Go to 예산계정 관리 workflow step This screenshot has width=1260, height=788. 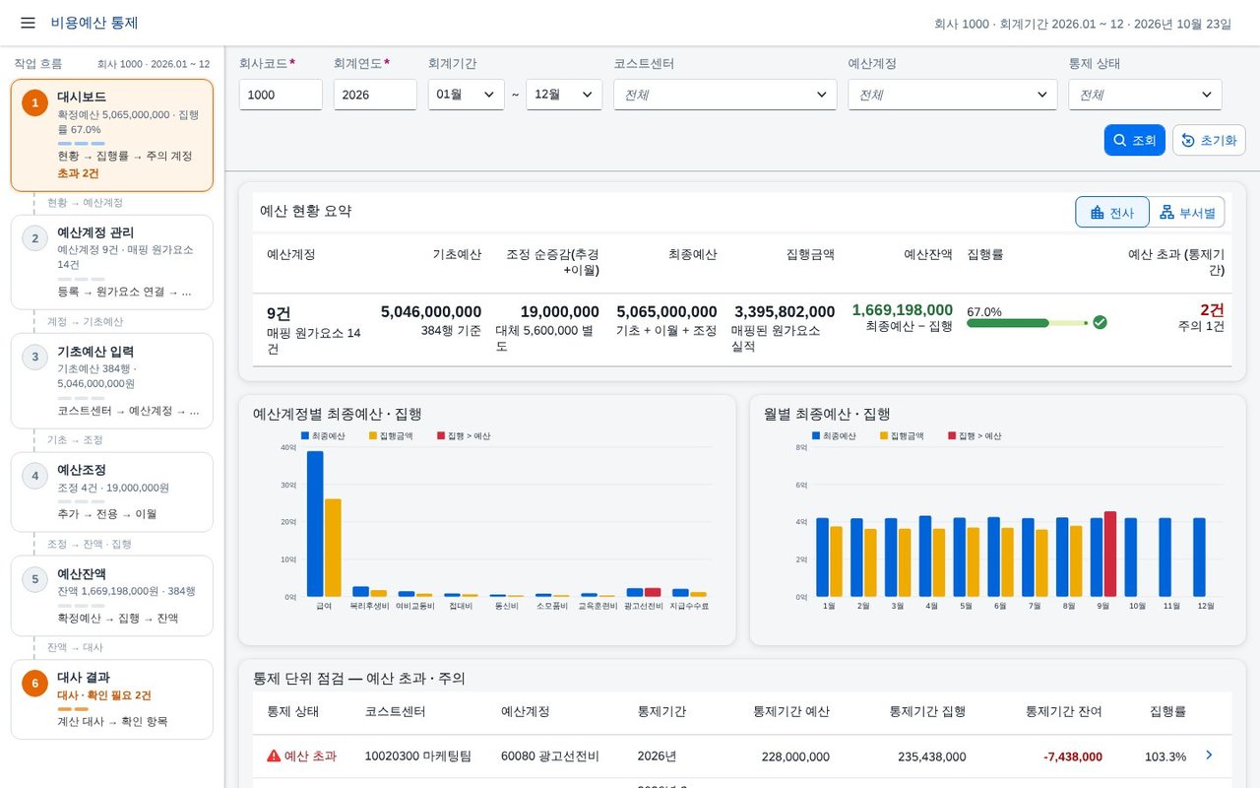112,263
